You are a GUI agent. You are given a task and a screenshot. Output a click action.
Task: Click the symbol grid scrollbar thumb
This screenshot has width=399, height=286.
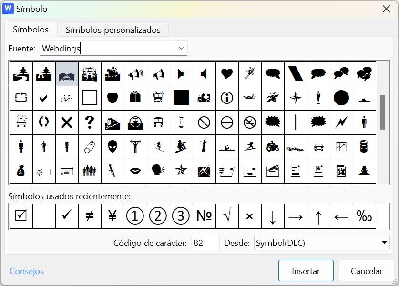point(382,112)
